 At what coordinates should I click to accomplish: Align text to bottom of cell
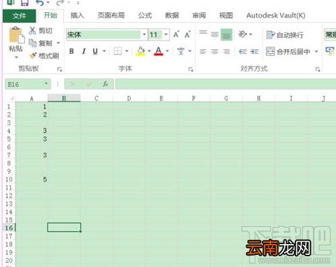pos(226,34)
